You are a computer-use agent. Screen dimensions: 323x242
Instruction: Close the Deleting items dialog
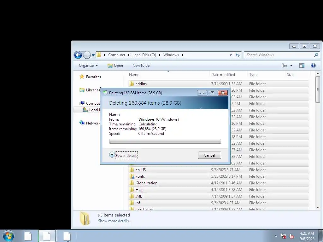click(223, 93)
